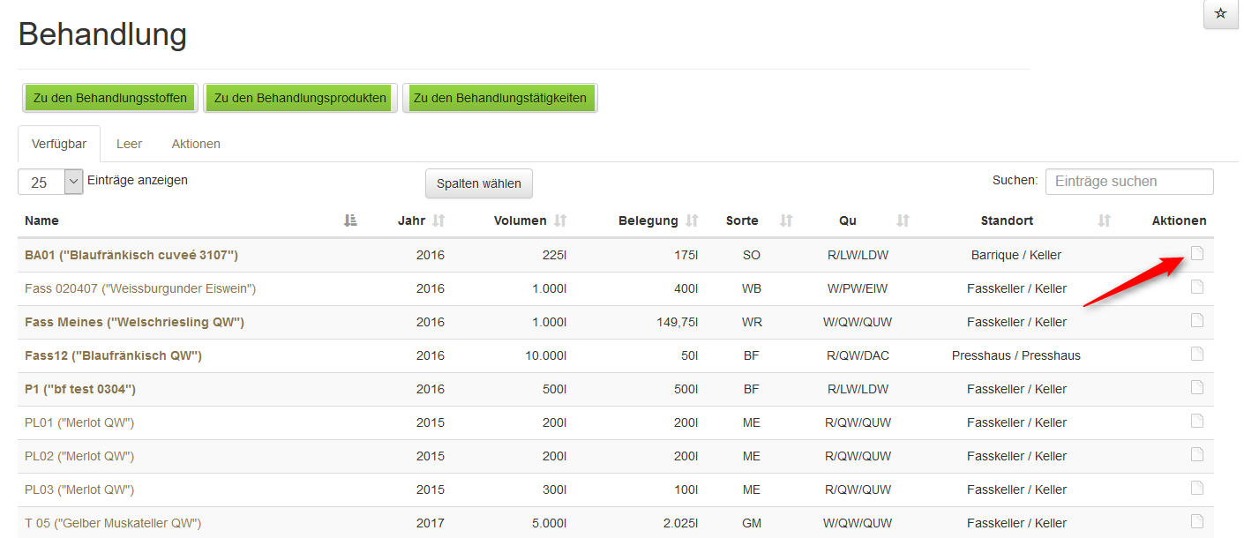Click Zu den Behandlungsstoffen button
This screenshot has height=538, width=1244.
(110, 98)
